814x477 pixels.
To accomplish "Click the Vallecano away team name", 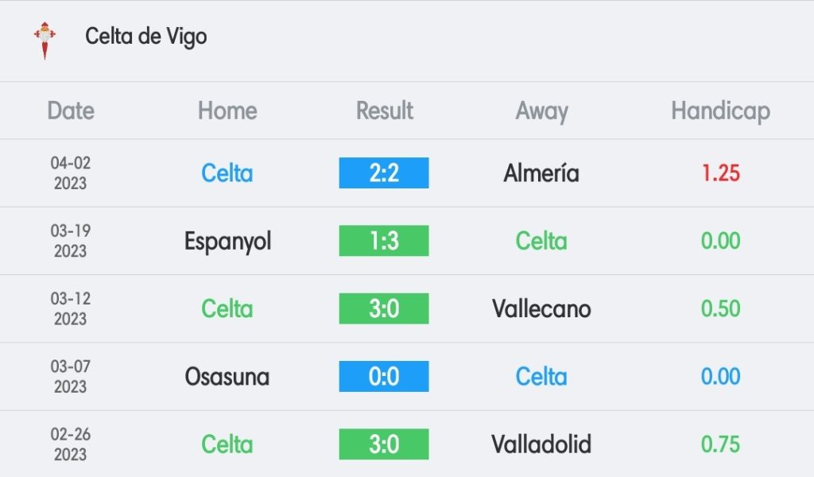I will click(x=541, y=308).
